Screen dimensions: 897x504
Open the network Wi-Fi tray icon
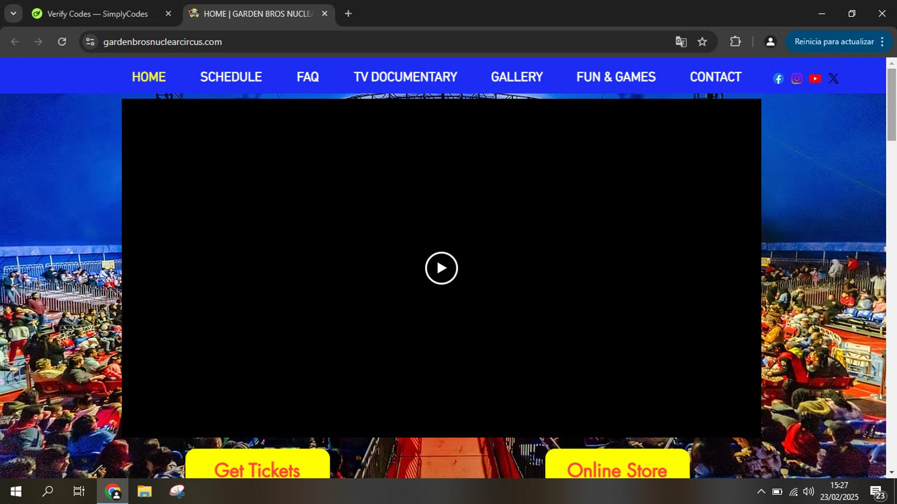pos(793,492)
